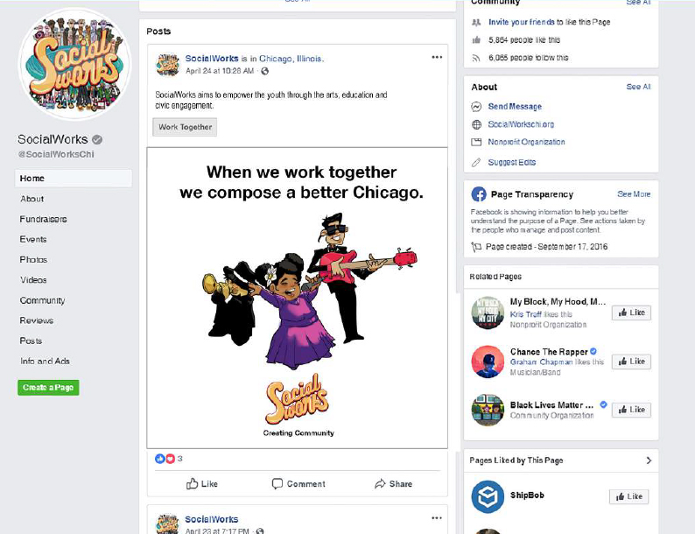The image size is (695, 534).
Task: Expand Page Transparency with See More
Action: coord(634,194)
